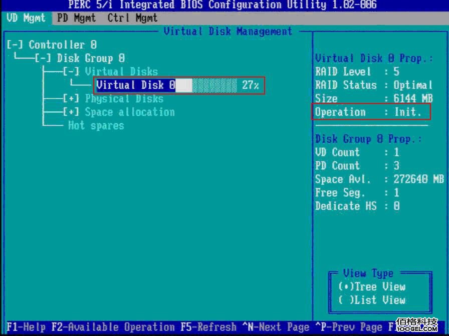Select the Tree View radio option
This screenshot has height=336, width=449.
(x=372, y=286)
